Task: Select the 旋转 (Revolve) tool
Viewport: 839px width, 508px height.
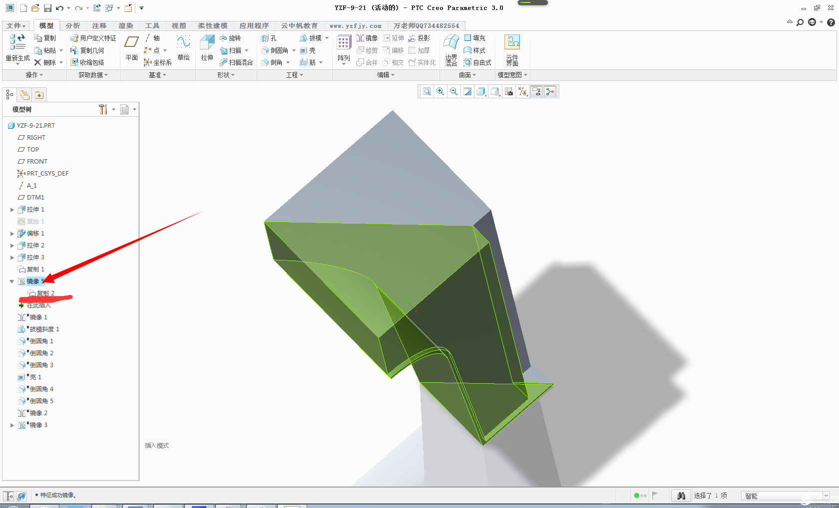Action: [x=230, y=38]
